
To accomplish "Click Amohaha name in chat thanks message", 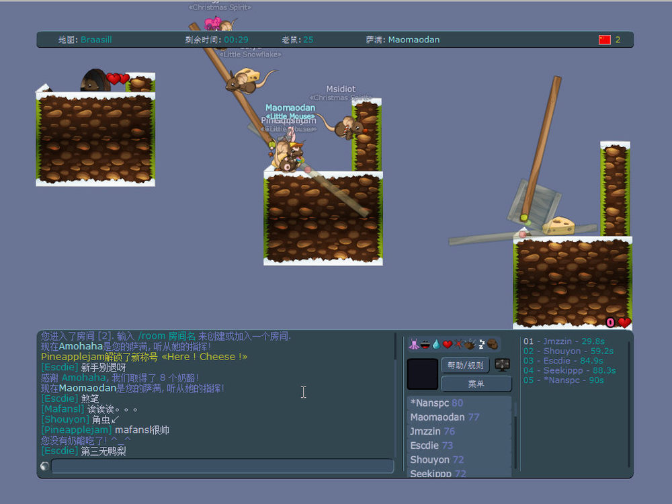I will 83,378.
